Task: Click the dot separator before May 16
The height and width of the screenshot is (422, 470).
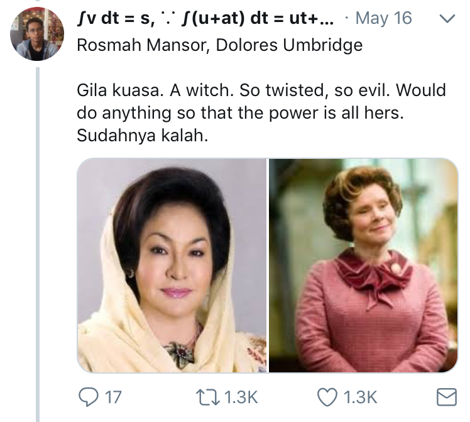Action: click(x=347, y=18)
